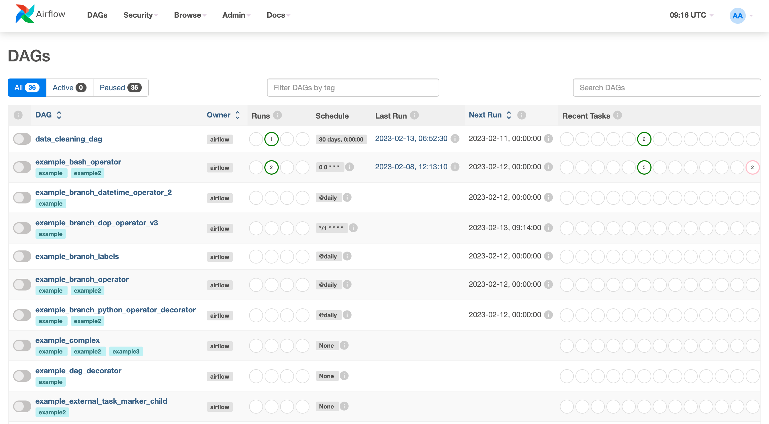Image resolution: width=769 pixels, height=424 pixels.
Task: Open example_complex DAG link
Action: click(68, 340)
